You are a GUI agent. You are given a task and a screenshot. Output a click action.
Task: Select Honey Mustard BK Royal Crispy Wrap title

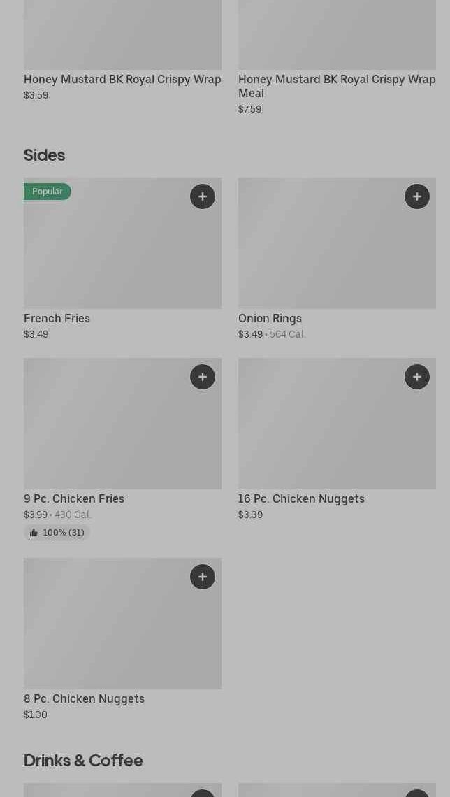pyautogui.click(x=122, y=79)
